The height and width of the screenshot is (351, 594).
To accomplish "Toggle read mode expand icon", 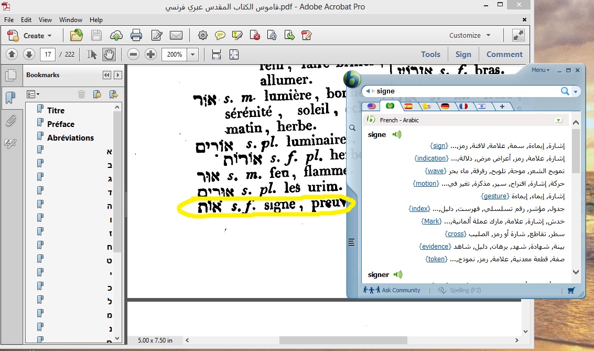I will (518, 36).
